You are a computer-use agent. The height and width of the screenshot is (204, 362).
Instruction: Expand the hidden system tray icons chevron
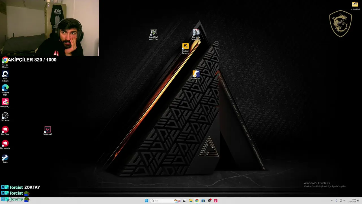332,201
